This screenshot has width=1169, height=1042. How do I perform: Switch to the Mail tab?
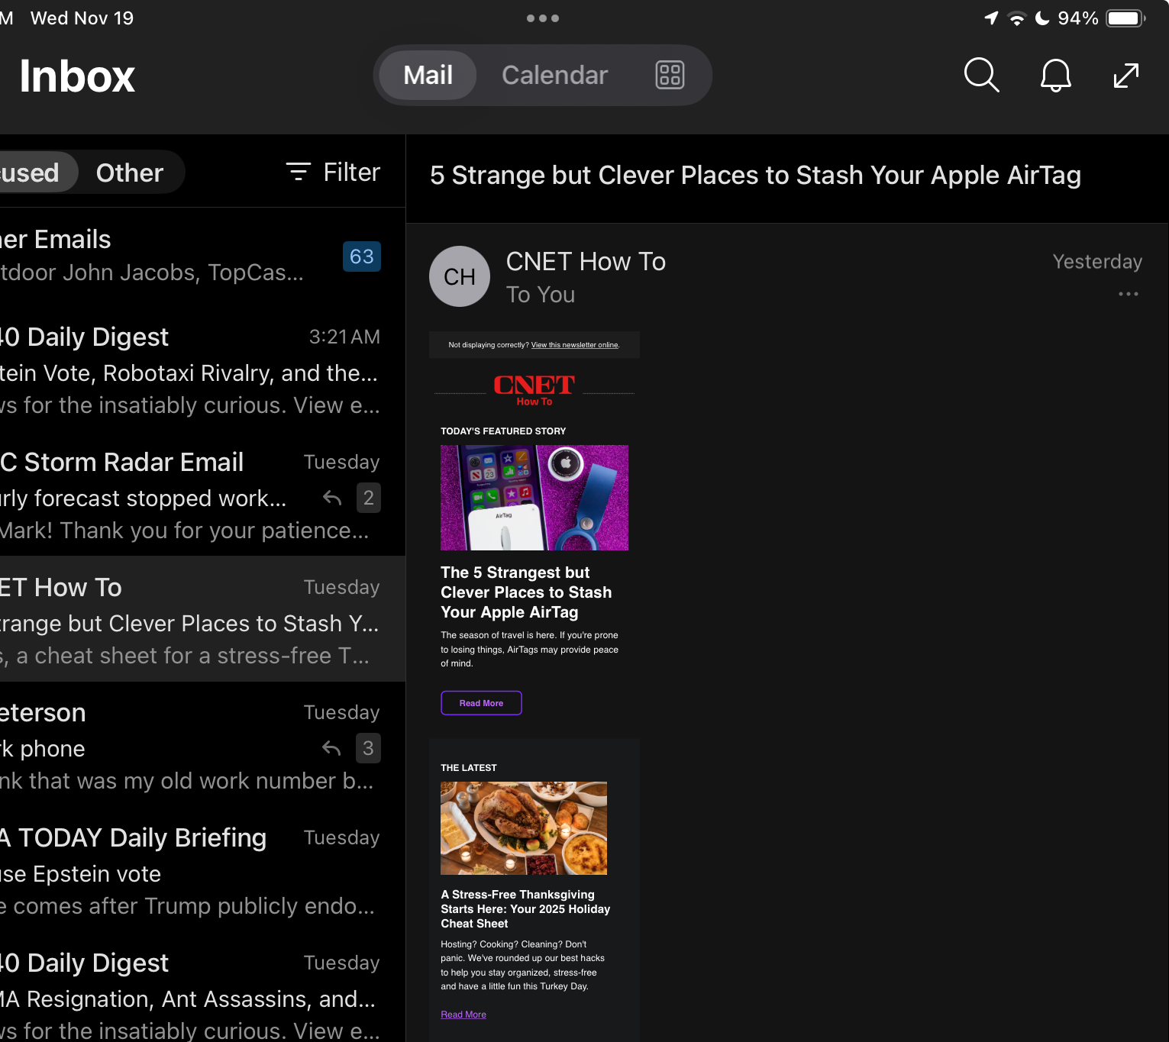428,75
